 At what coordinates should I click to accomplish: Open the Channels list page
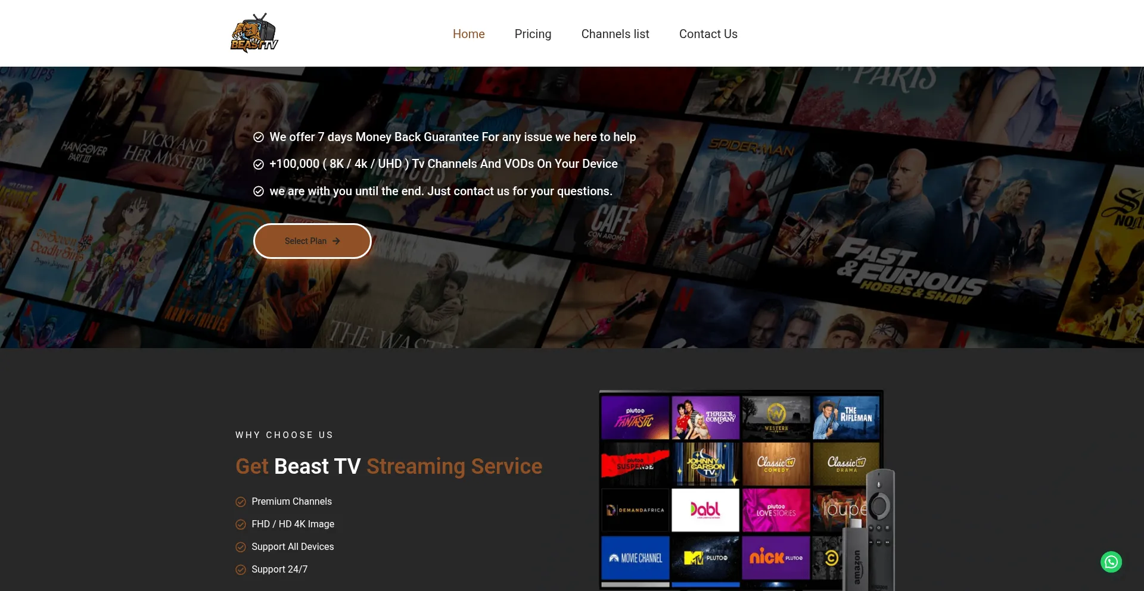(615, 34)
